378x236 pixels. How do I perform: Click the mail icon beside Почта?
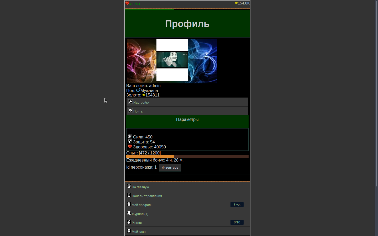point(130,110)
